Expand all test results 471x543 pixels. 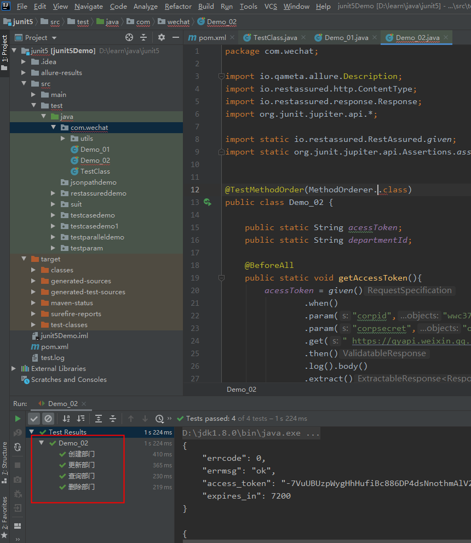click(99, 419)
